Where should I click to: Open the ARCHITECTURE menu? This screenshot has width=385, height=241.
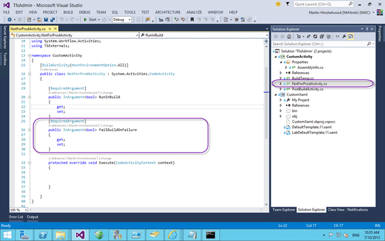click(167, 12)
